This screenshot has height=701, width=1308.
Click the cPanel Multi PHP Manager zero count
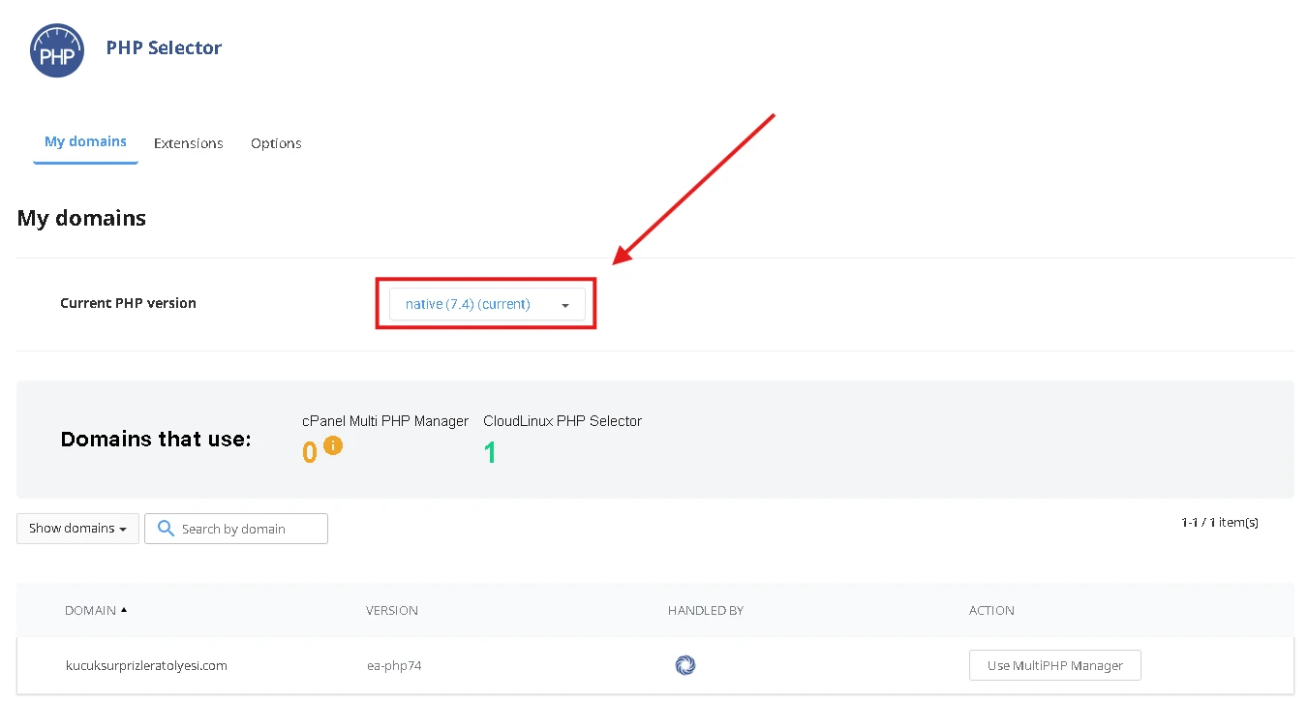pos(309,451)
